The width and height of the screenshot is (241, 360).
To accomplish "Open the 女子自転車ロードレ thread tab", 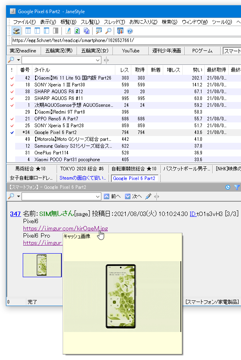I will coord(32,178).
